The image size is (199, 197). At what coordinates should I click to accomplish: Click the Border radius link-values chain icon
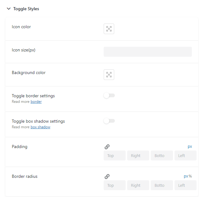107,177
